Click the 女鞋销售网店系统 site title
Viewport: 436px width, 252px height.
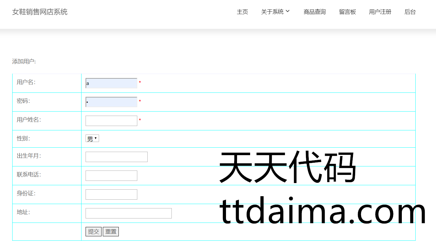point(40,12)
